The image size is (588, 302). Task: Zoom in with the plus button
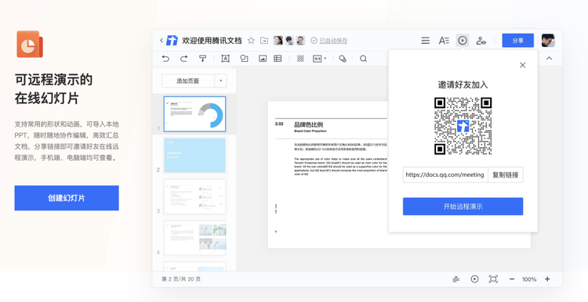coord(547,279)
